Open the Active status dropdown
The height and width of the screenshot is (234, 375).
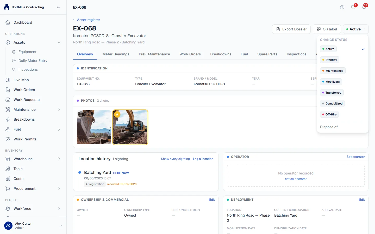(356, 29)
